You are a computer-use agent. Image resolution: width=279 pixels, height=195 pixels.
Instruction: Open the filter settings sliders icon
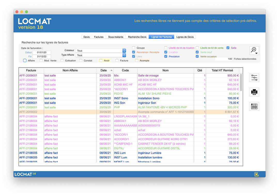pyautogui.click(x=254, y=78)
